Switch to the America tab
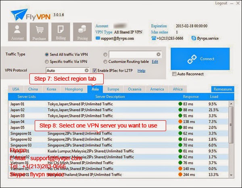The image size is (242, 188). click(x=157, y=89)
